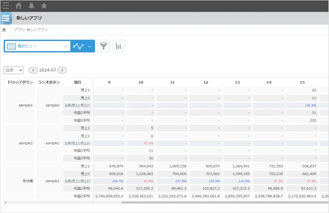Open the 日次 period dropdown

pos(13,70)
